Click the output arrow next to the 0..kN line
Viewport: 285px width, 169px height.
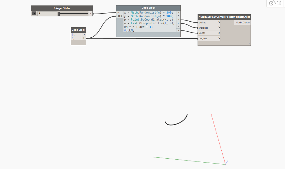[x=179, y=30]
